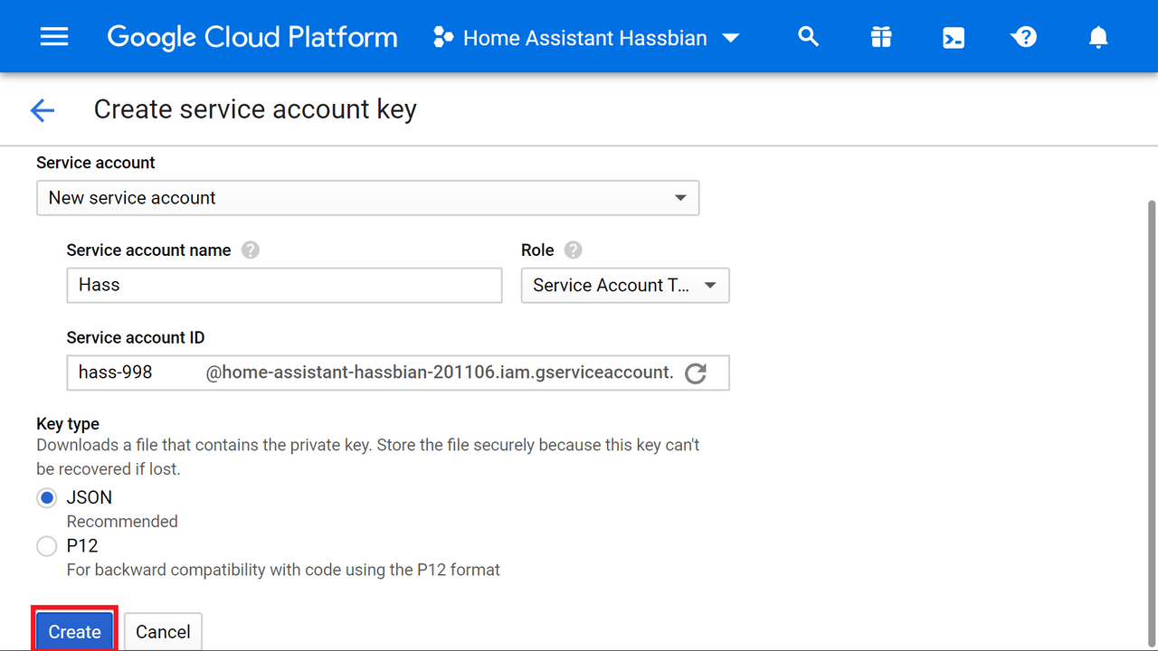The width and height of the screenshot is (1158, 651).
Task: Show help for Service account name
Action: click(x=251, y=250)
